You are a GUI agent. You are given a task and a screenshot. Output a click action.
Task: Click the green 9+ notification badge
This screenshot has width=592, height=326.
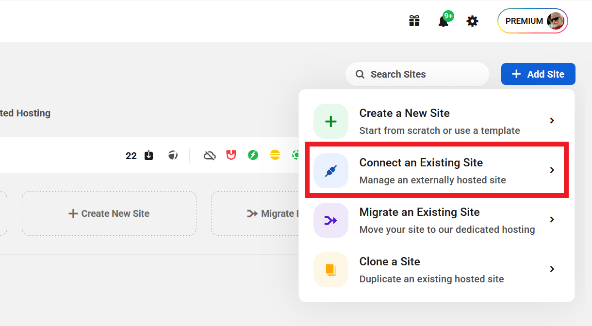point(448,16)
